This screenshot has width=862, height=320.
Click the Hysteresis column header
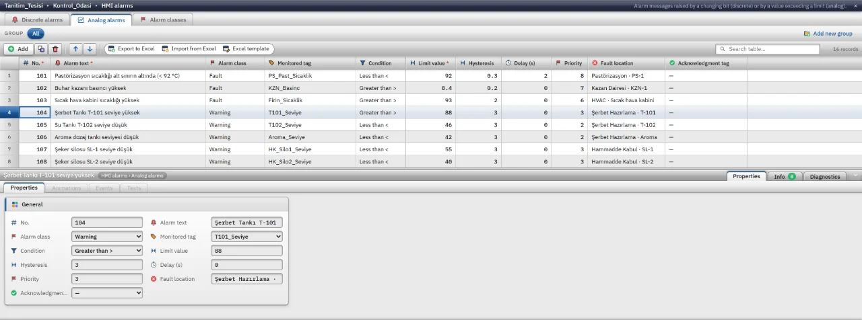click(x=478, y=63)
